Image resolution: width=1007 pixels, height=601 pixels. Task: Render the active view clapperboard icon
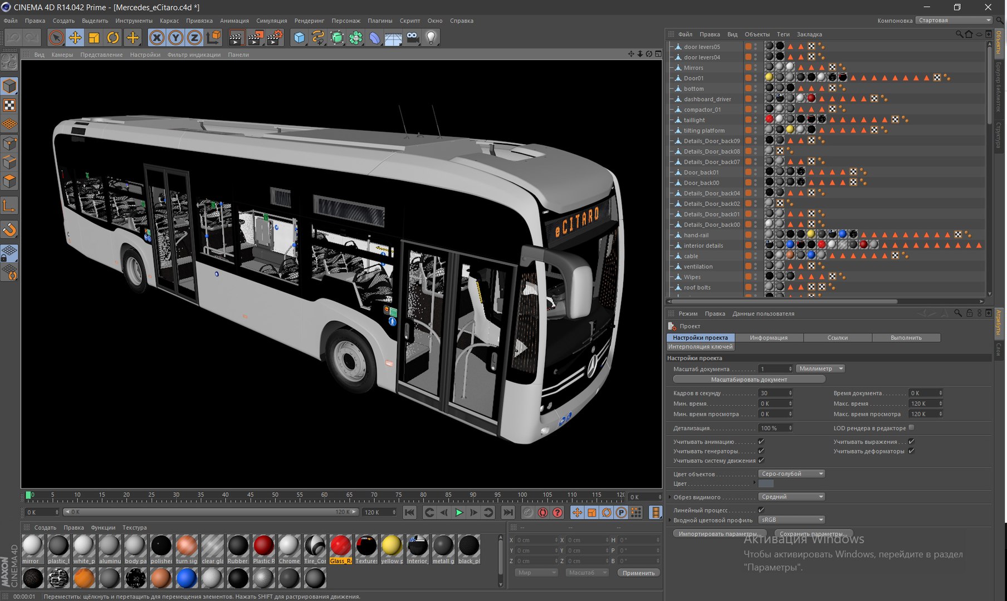point(236,38)
